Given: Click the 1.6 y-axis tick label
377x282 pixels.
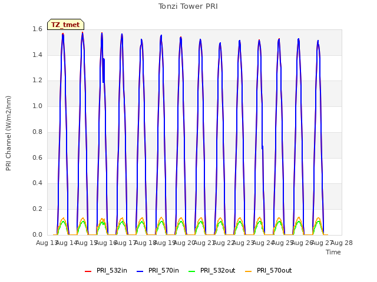Looking at the screenshot, I should (37, 29).
